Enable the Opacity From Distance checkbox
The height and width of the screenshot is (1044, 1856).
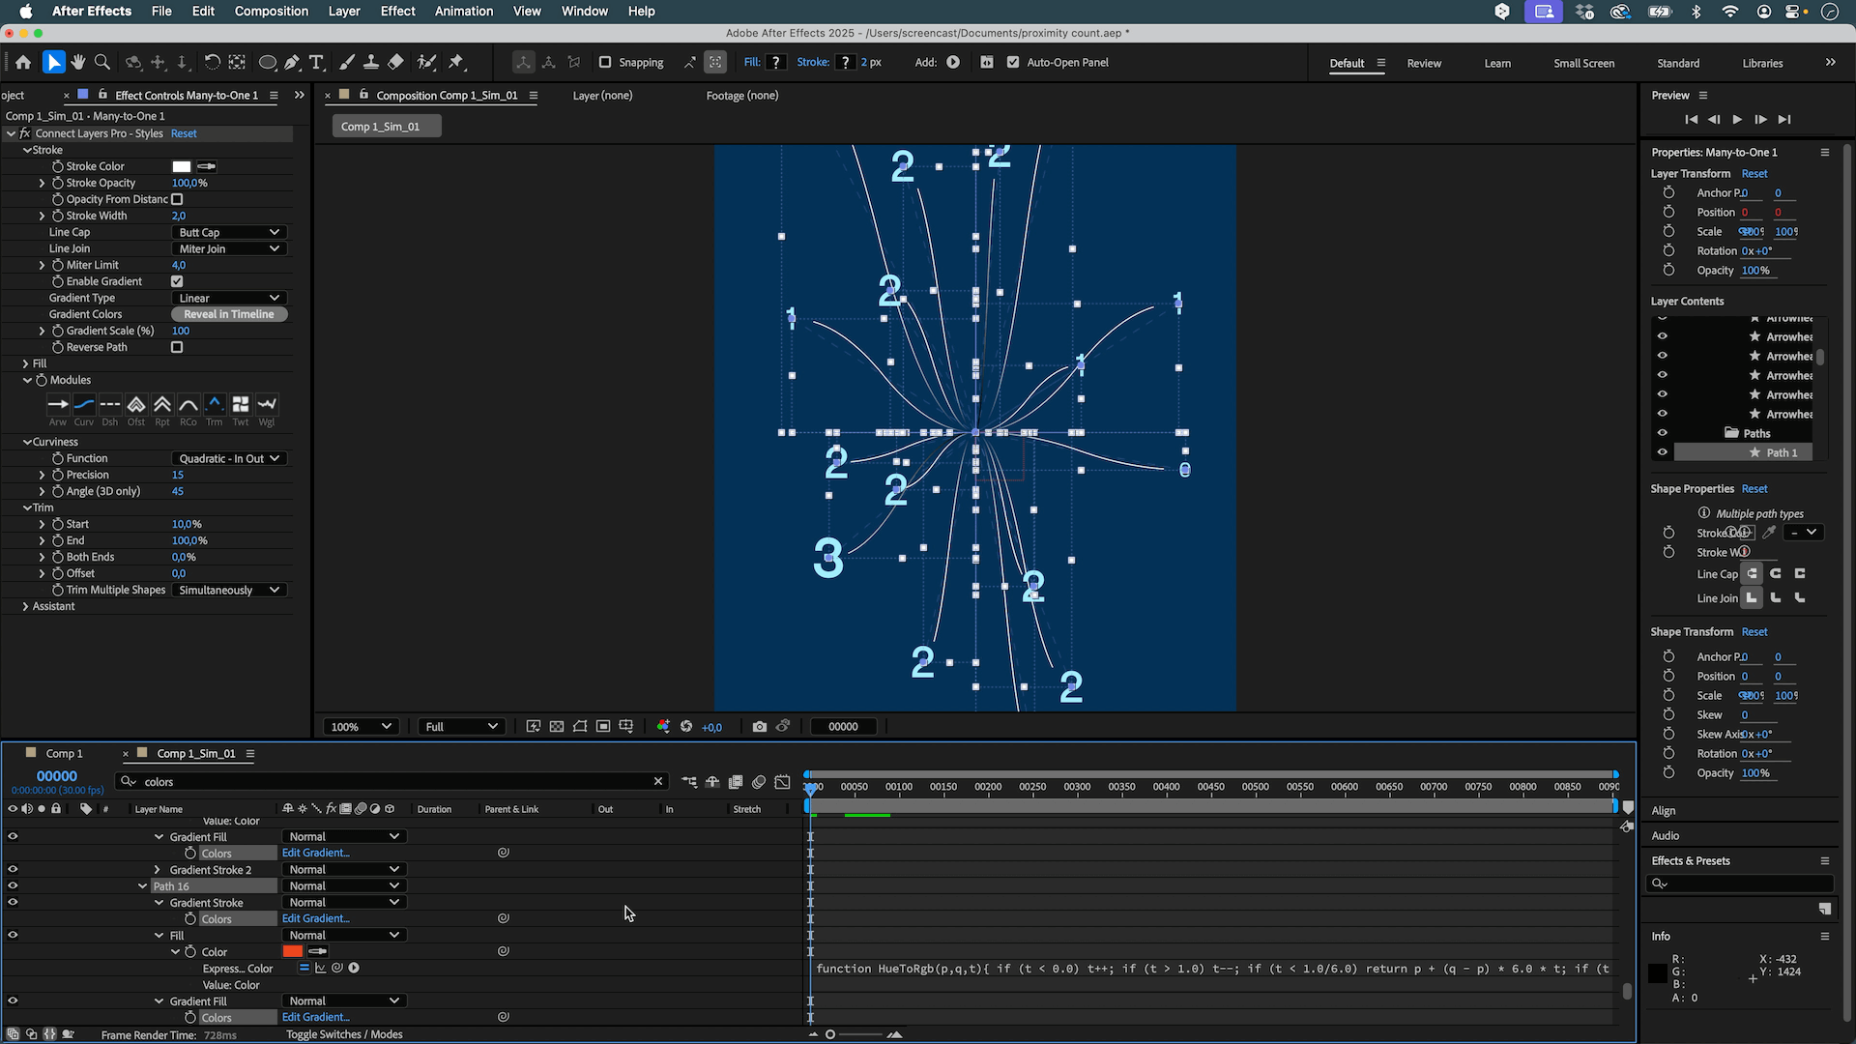pos(177,199)
